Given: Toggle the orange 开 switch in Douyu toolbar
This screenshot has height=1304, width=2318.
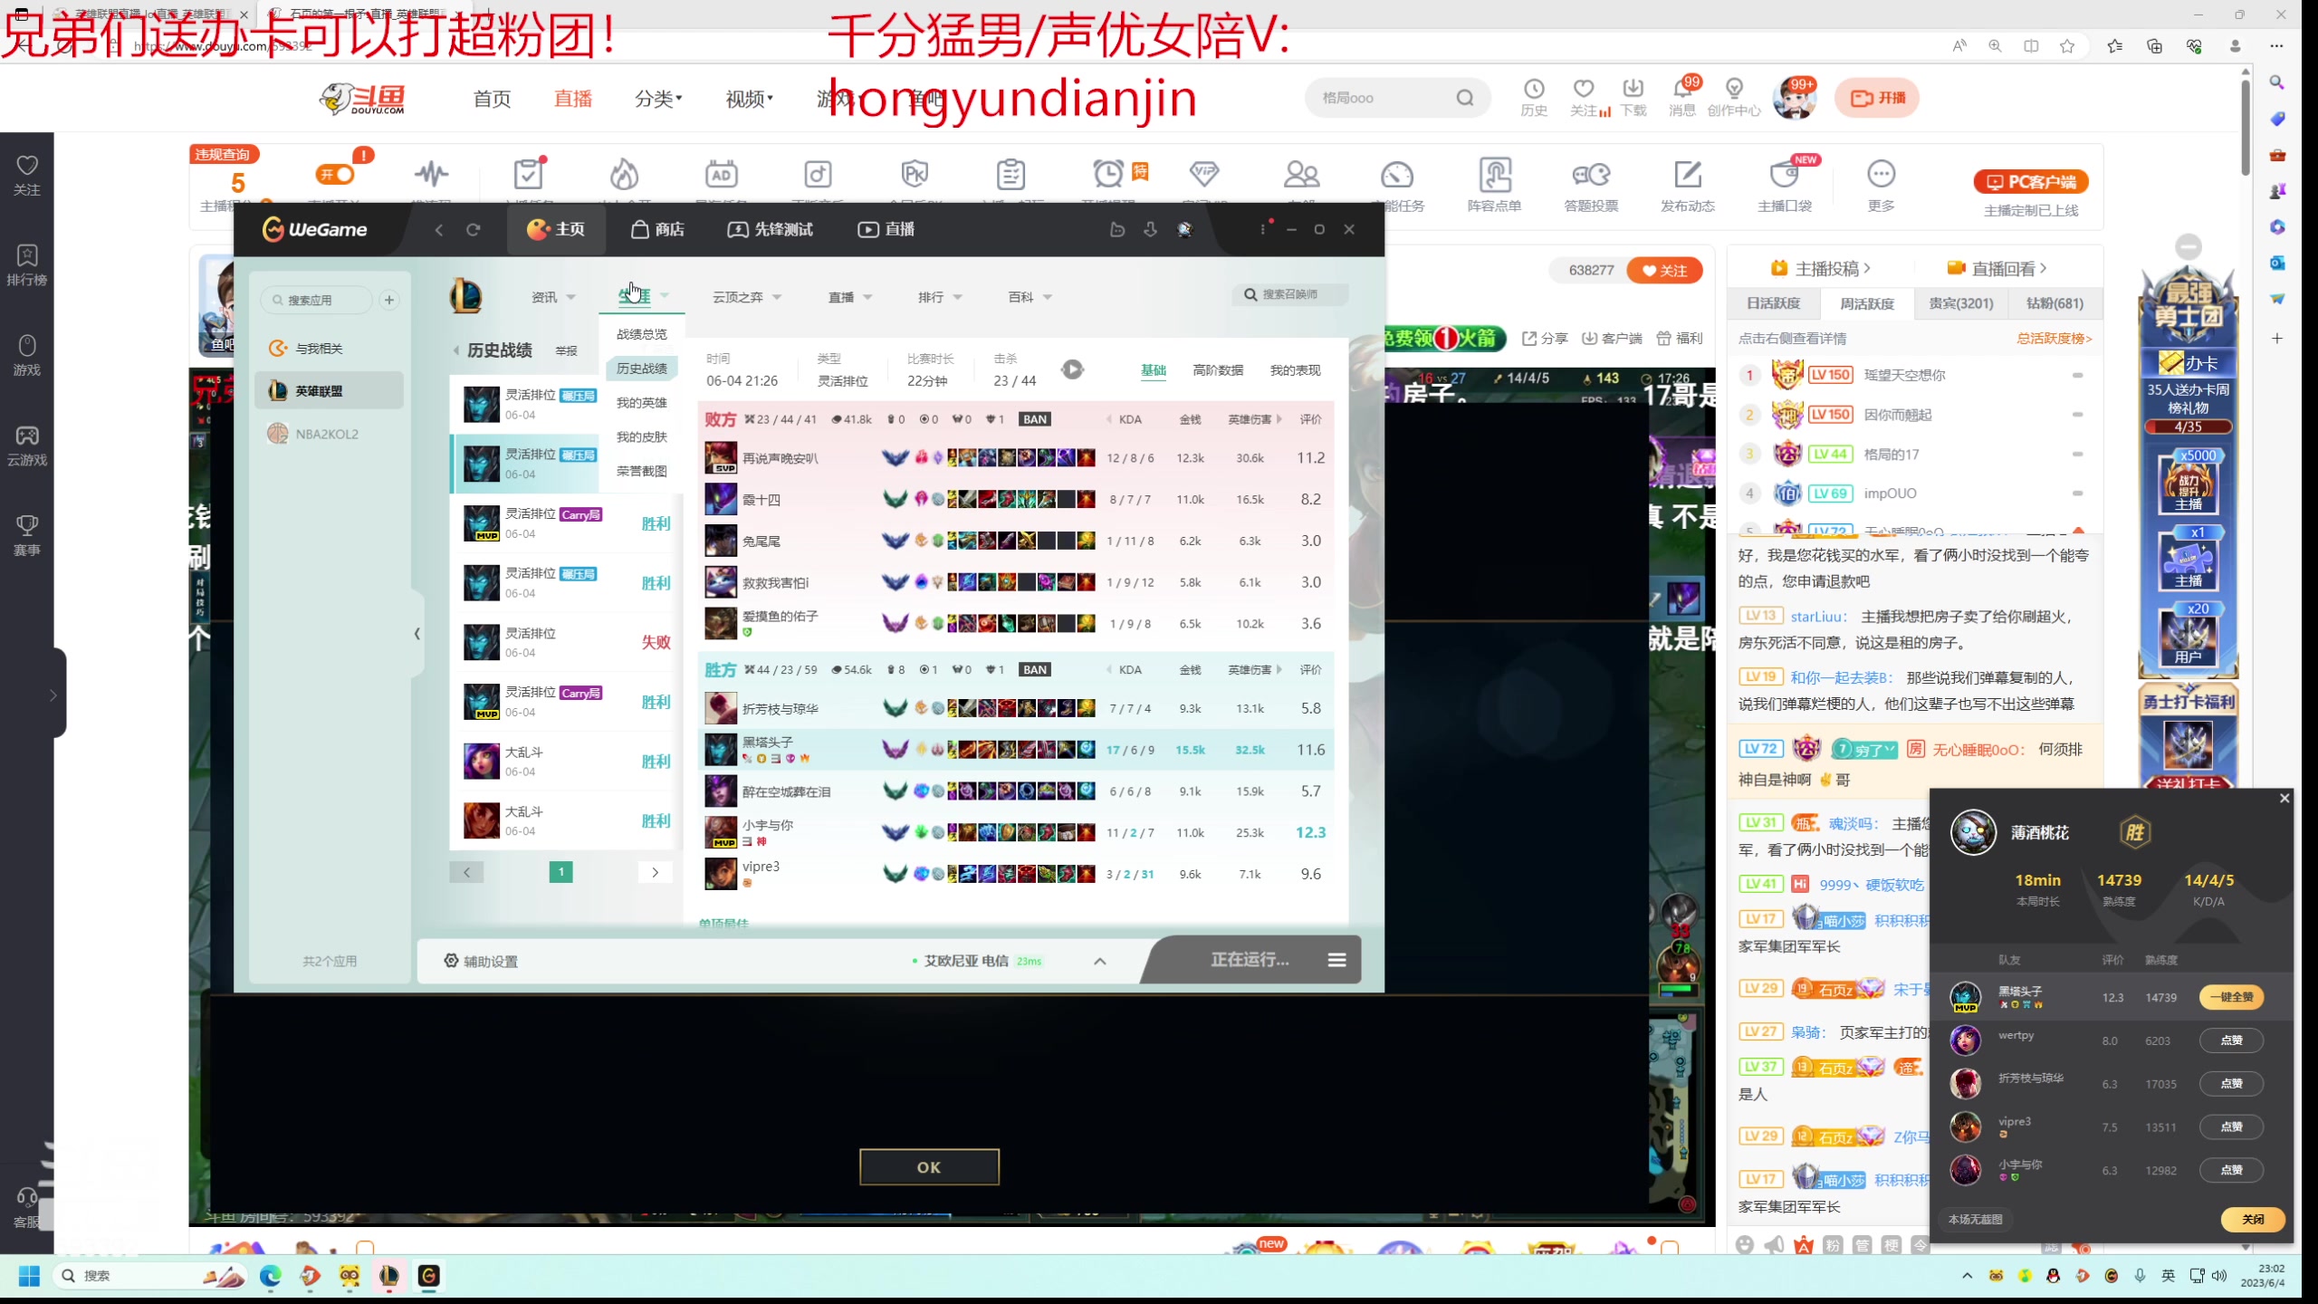Looking at the screenshot, I should (x=336, y=174).
